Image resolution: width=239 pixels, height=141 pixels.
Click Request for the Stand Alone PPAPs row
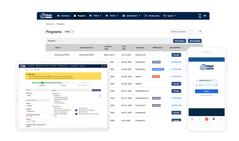pyautogui.click(x=176, y=55)
